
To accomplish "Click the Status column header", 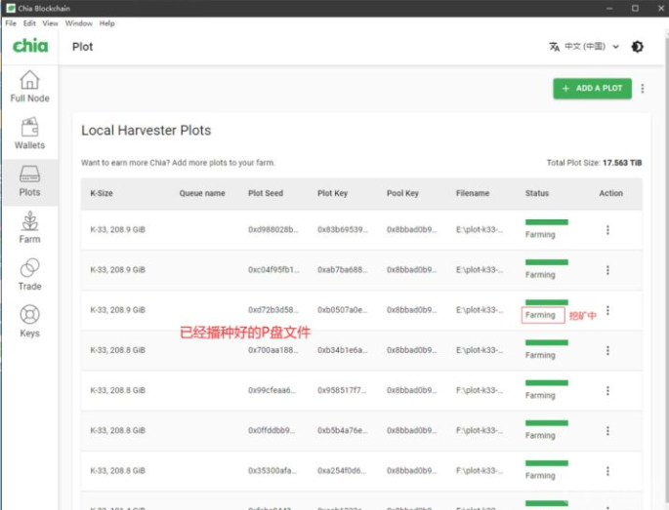I will click(537, 193).
